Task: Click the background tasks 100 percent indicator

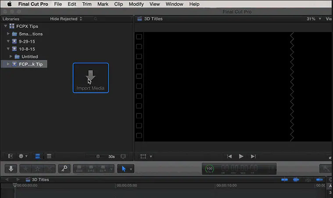Action: [209, 169]
